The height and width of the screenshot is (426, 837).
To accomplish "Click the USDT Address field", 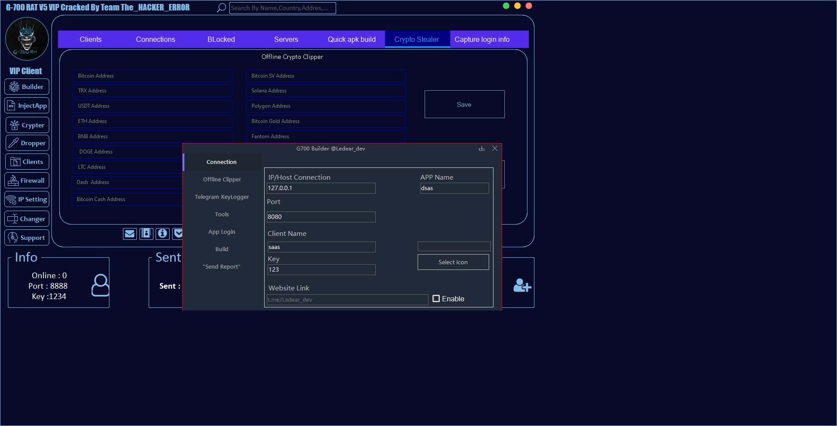I will [x=153, y=106].
